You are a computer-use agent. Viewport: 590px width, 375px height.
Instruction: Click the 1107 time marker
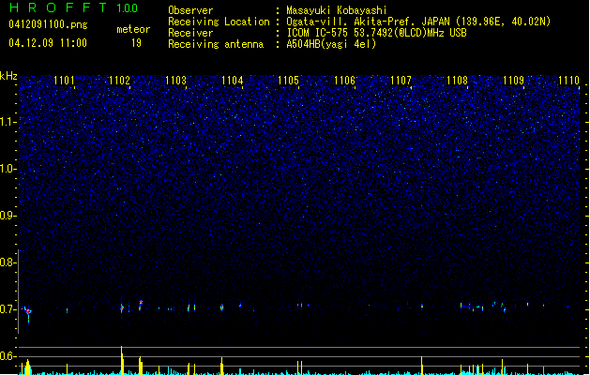click(401, 80)
